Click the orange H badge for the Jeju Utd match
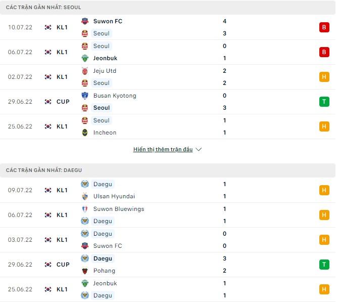The image size is (337, 302). pos(324,77)
